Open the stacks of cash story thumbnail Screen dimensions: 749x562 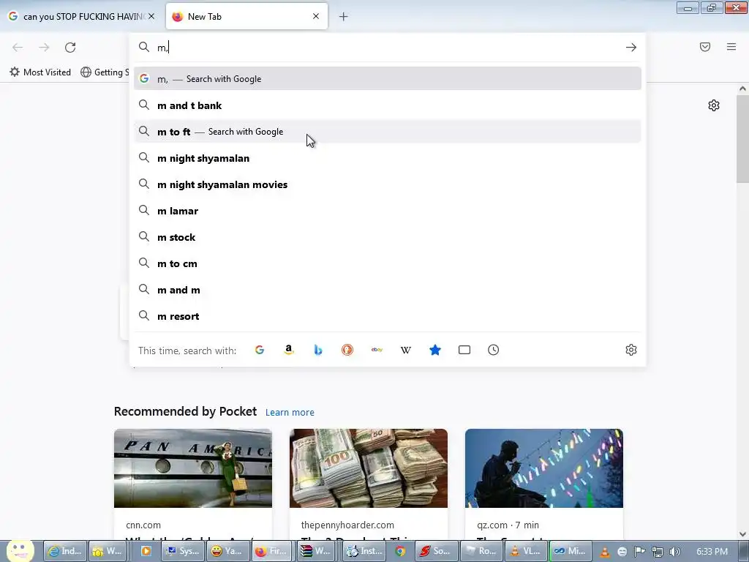tap(369, 468)
